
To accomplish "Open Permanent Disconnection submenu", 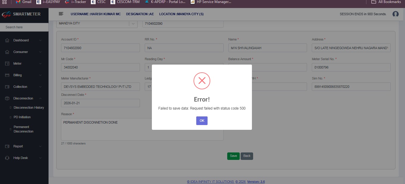I will [x=23, y=129].
